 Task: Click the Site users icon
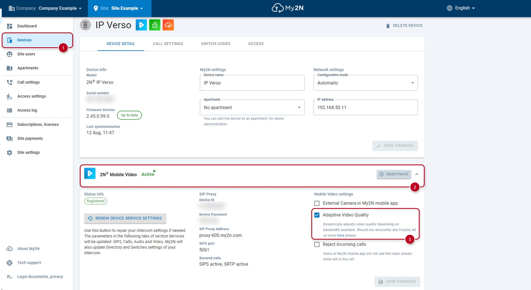9,54
